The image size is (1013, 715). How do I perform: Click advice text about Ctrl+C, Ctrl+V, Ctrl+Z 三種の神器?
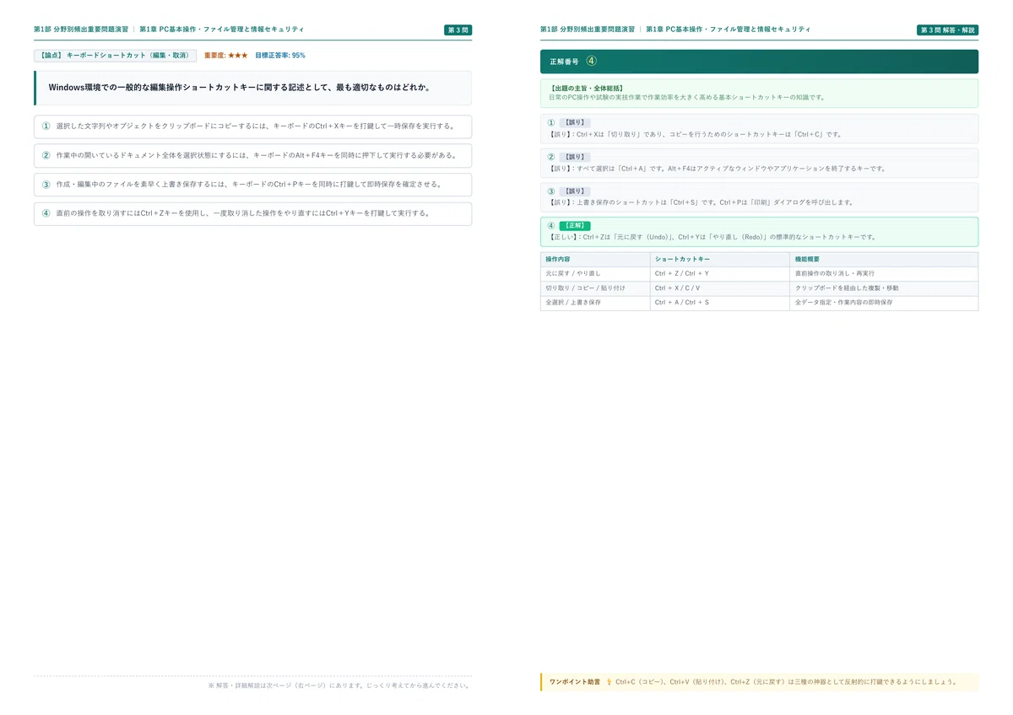[x=787, y=681]
